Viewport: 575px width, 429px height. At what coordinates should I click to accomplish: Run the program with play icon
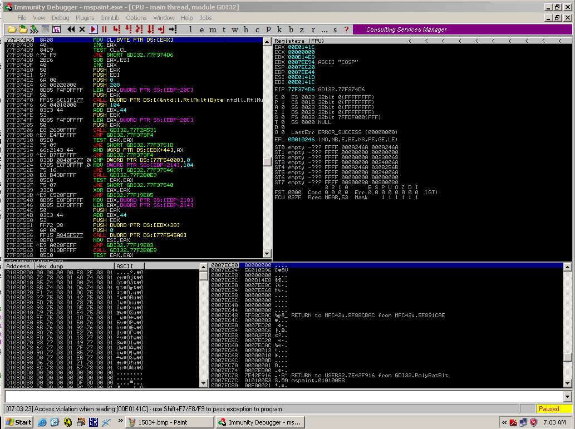tap(93, 29)
